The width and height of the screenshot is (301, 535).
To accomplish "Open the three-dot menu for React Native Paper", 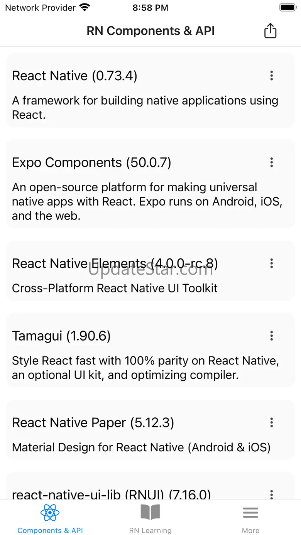I will (272, 423).
